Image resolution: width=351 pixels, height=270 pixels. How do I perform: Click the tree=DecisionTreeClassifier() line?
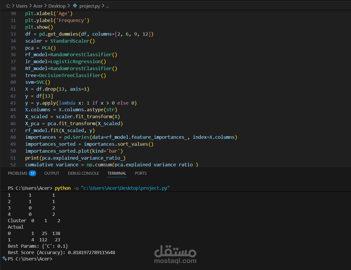(66, 75)
